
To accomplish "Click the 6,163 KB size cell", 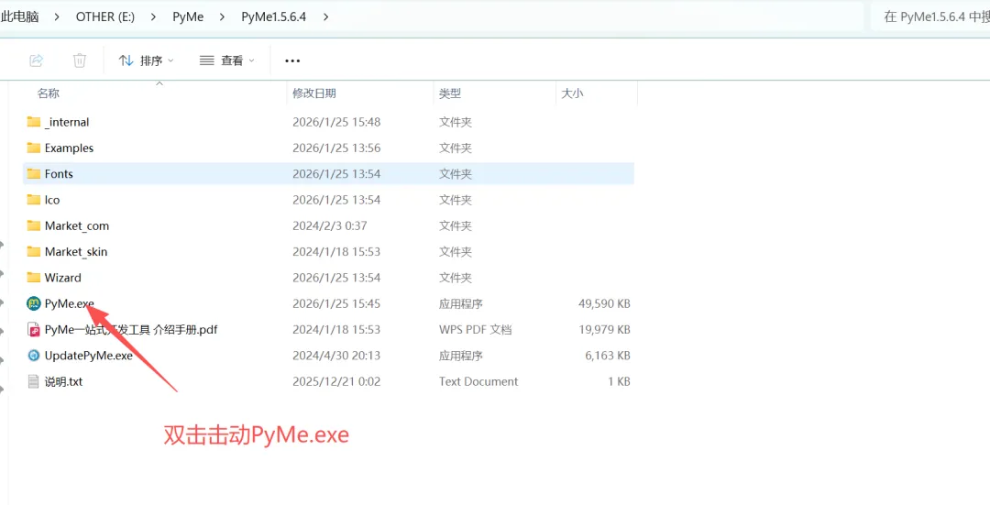I will [608, 356].
